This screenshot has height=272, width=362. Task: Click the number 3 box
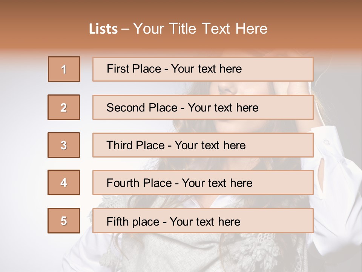coord(64,145)
